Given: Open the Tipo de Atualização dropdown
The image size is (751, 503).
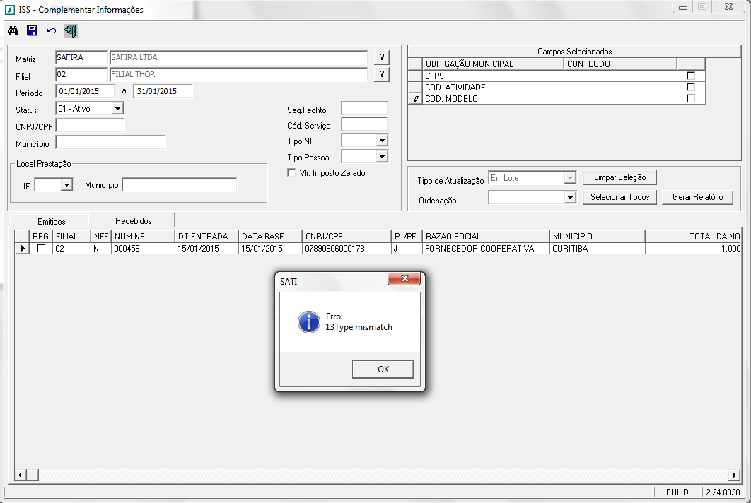Looking at the screenshot, I should (569, 178).
